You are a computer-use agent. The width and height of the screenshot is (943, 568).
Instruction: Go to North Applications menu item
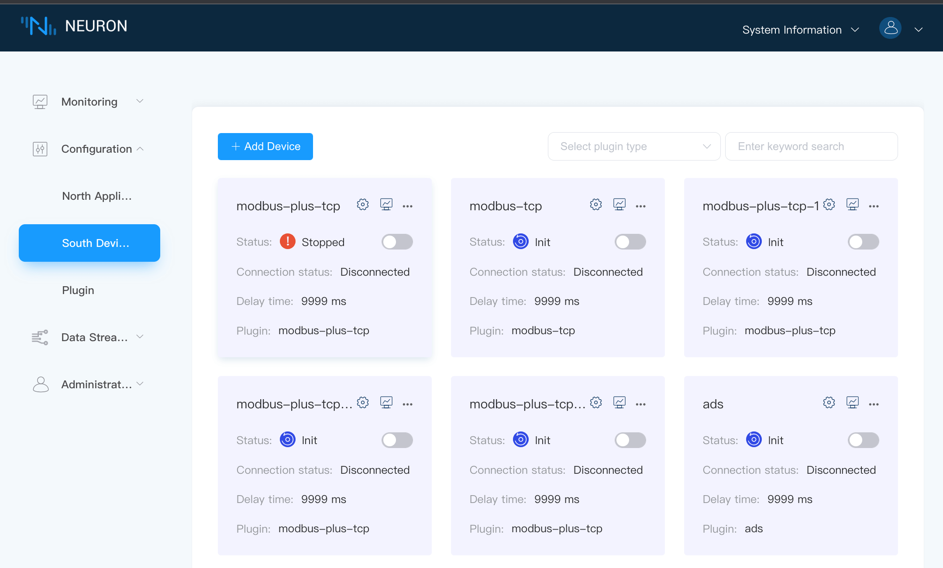tap(96, 196)
